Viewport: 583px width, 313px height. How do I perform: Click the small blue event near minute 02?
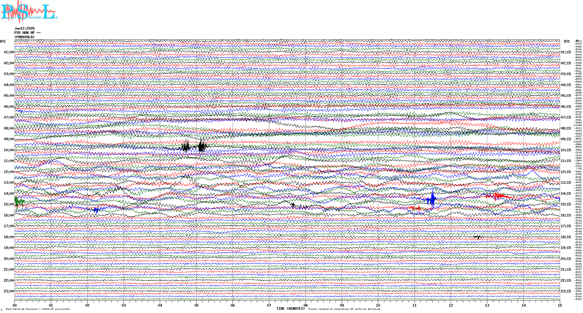[x=96, y=210]
